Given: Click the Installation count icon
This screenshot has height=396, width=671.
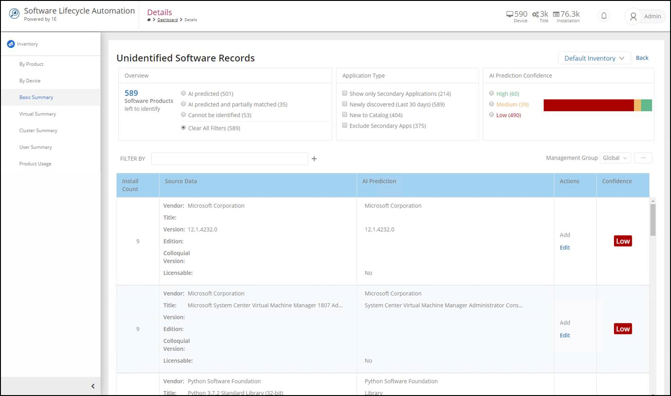Looking at the screenshot, I should pyautogui.click(x=556, y=14).
